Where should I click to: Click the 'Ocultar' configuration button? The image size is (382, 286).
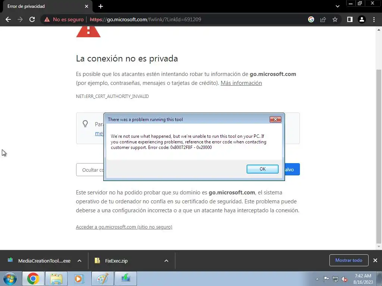point(90,170)
